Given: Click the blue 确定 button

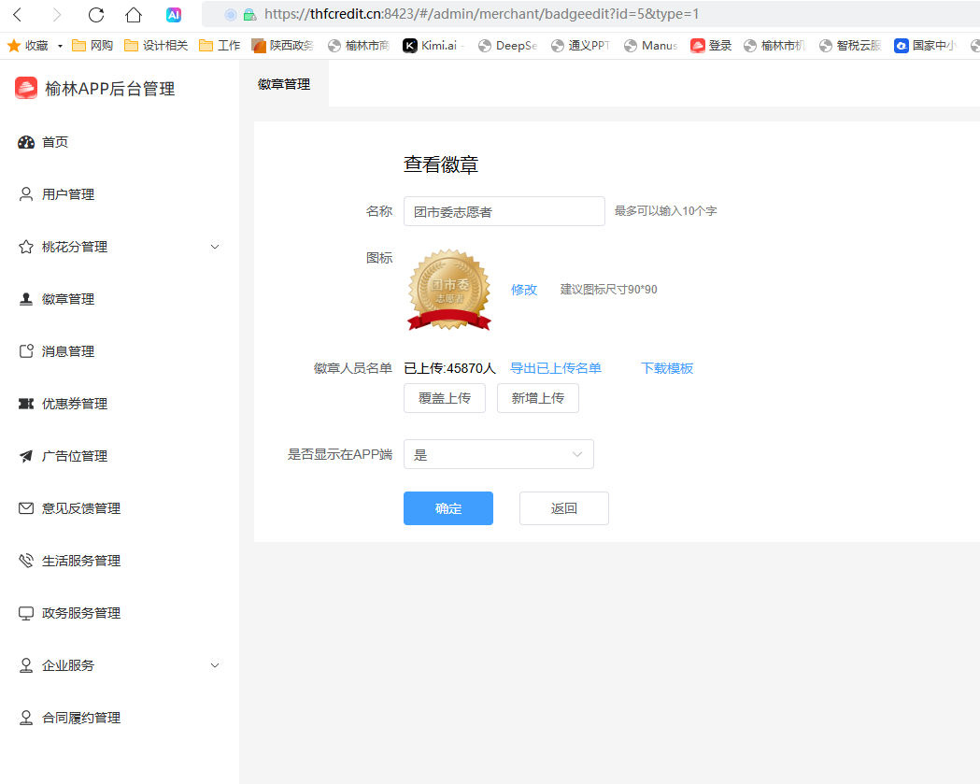Looking at the screenshot, I should (x=448, y=508).
